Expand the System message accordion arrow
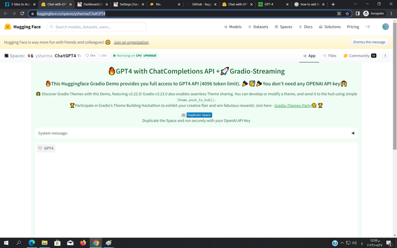This screenshot has height=248, width=397. pyautogui.click(x=353, y=133)
